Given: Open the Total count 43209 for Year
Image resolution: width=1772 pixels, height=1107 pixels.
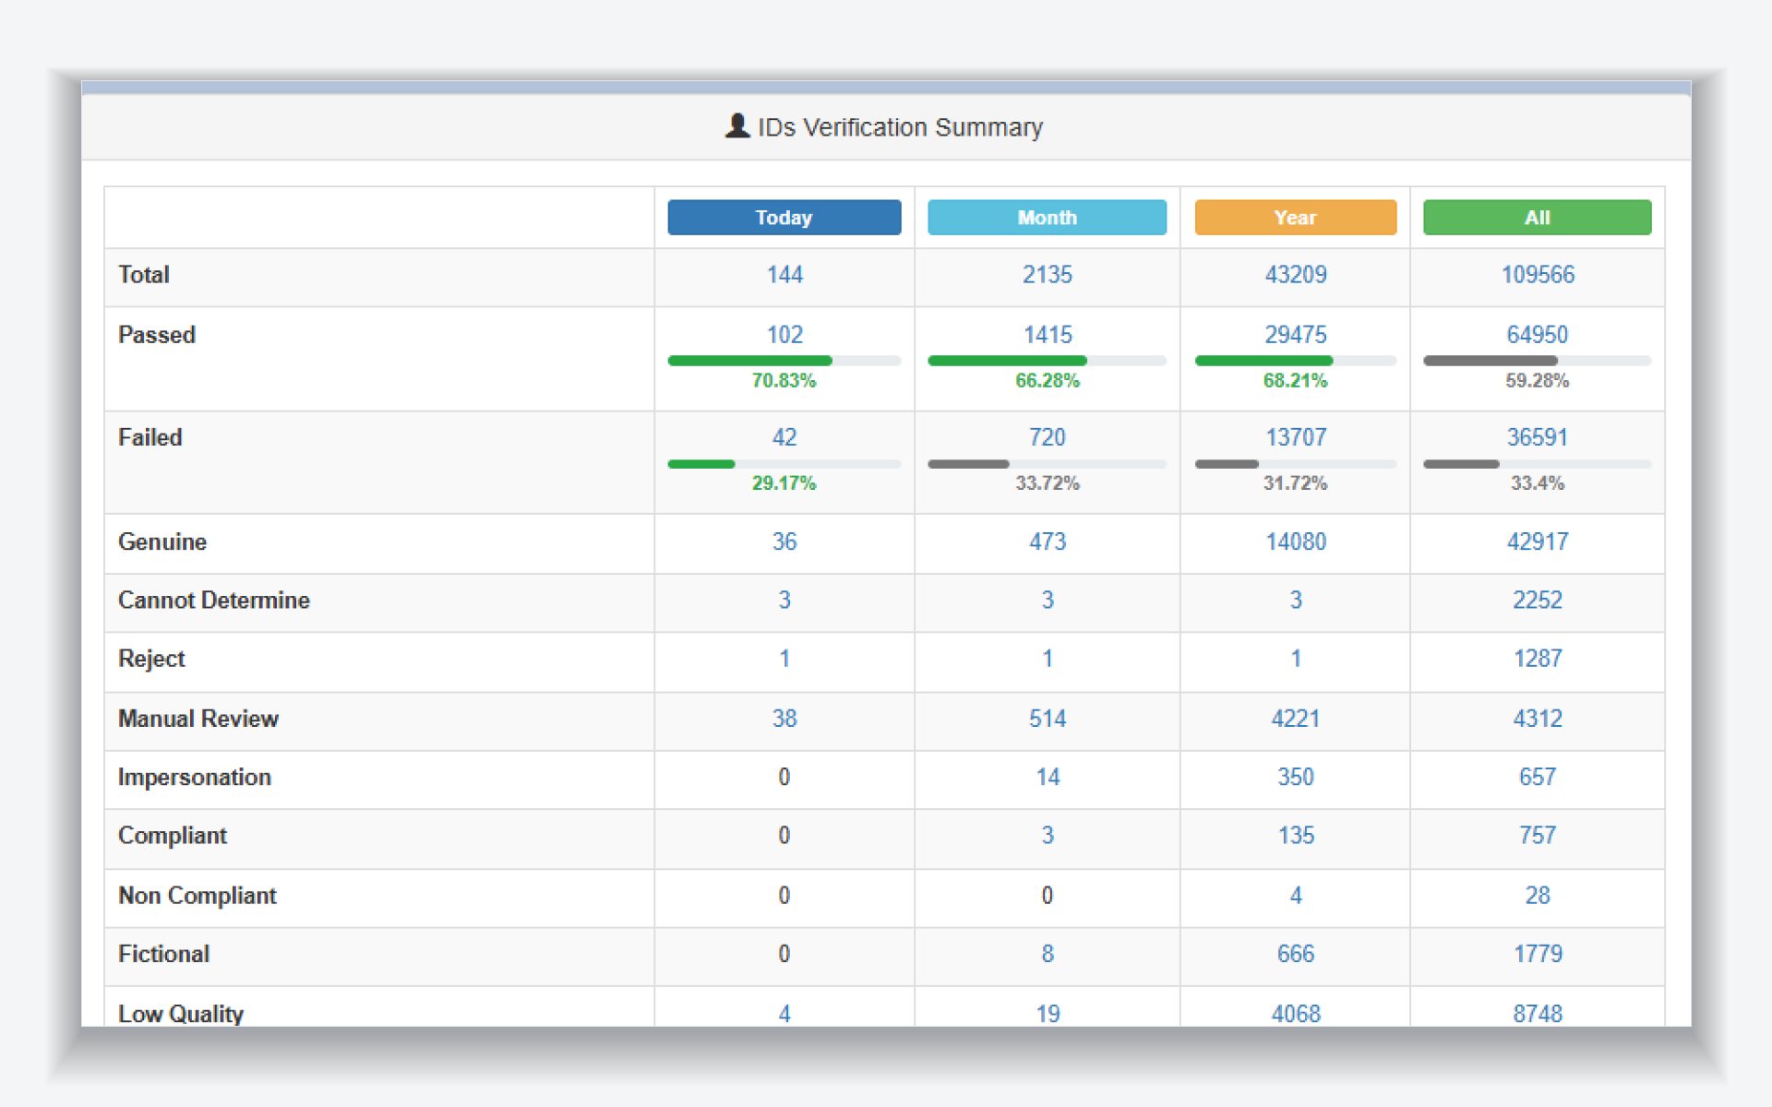Looking at the screenshot, I should coord(1295,275).
